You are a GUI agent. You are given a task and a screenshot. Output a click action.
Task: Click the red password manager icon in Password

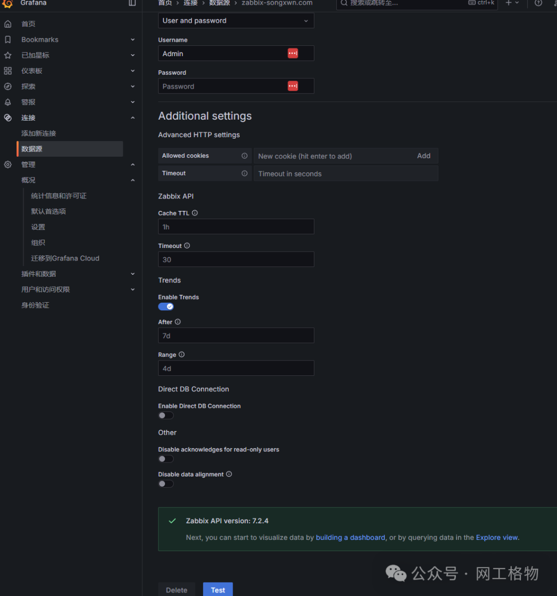tap(293, 86)
